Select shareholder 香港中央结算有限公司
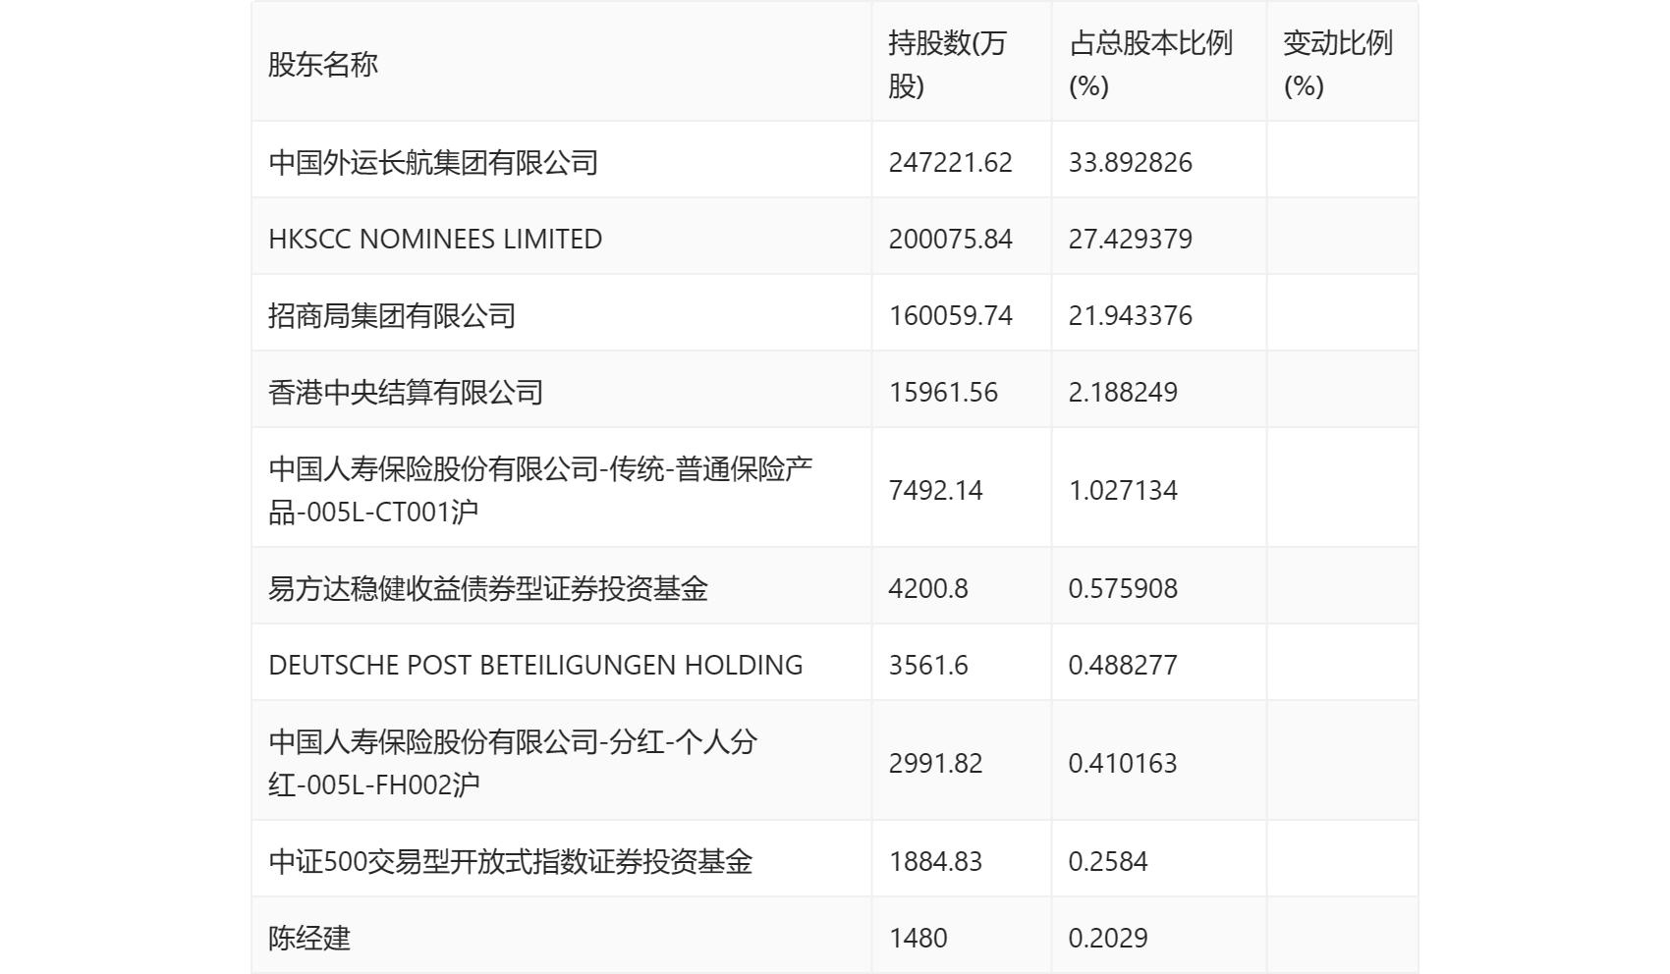This screenshot has width=1670, height=974. [x=406, y=392]
